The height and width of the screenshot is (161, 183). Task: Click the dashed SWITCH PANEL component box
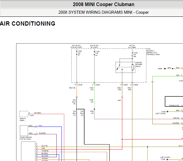click(24, 114)
